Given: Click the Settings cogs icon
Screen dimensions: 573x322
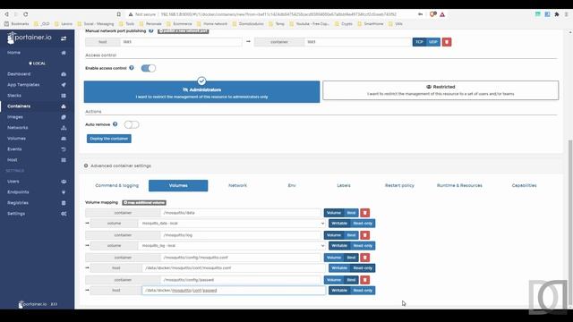Looking at the screenshot, I should pos(64,214).
